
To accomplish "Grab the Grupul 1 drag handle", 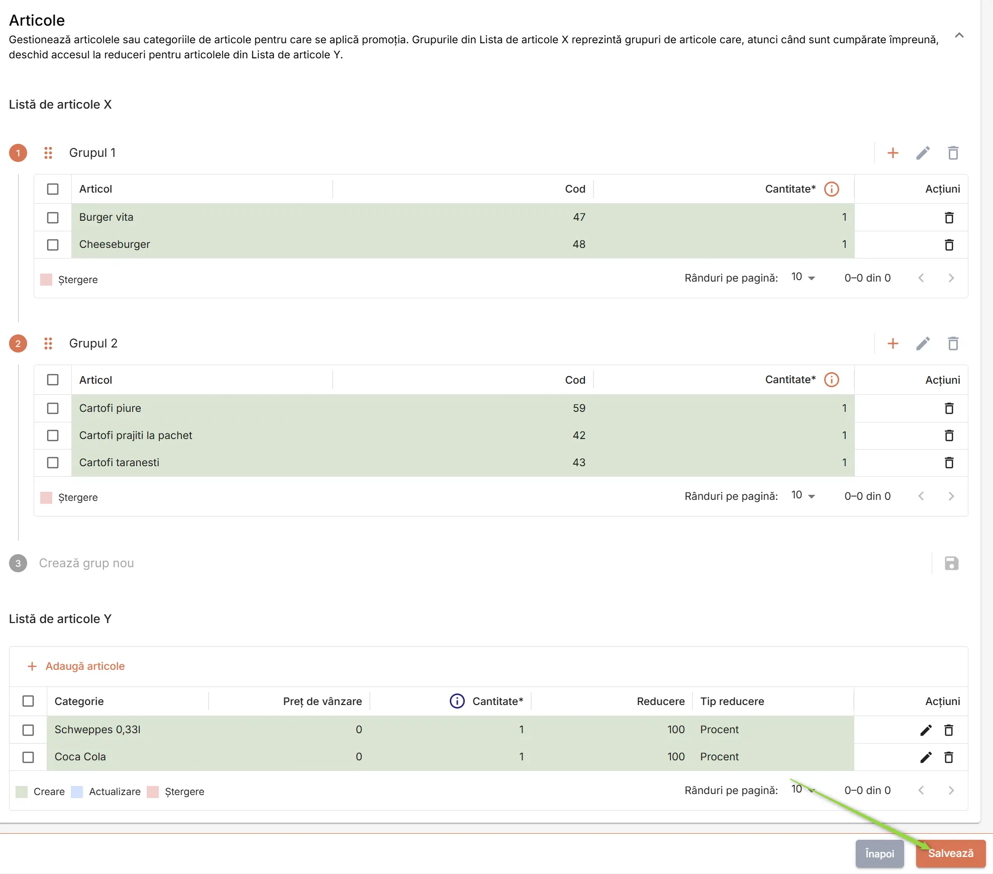I will point(48,153).
